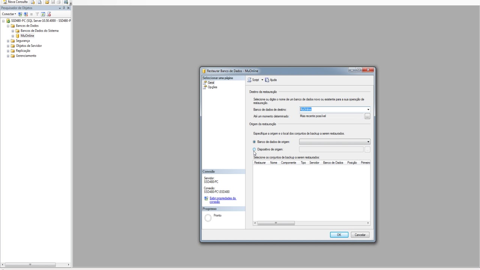Viewport: 480px width, 270px height.
Task: Open a file with the open-folder toolbar icon
Action: tap(47, 2)
